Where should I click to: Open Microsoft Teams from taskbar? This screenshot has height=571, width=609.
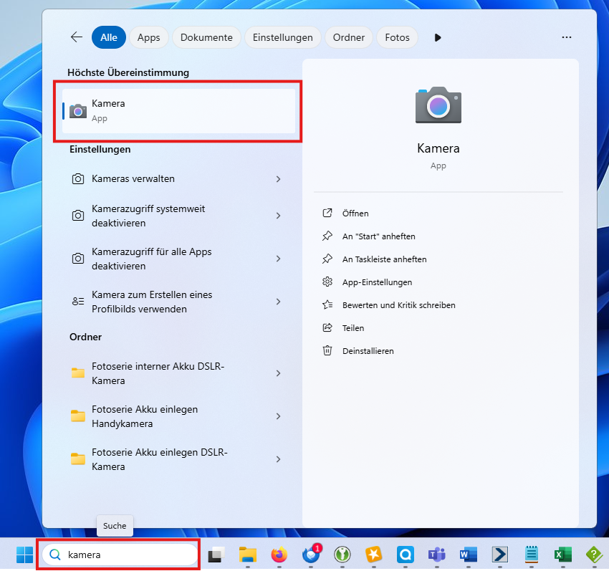436,555
